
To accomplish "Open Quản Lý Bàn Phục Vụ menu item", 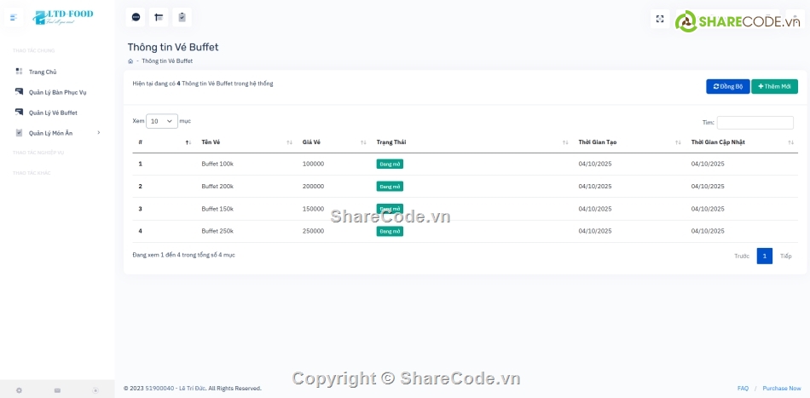I will pos(57,92).
